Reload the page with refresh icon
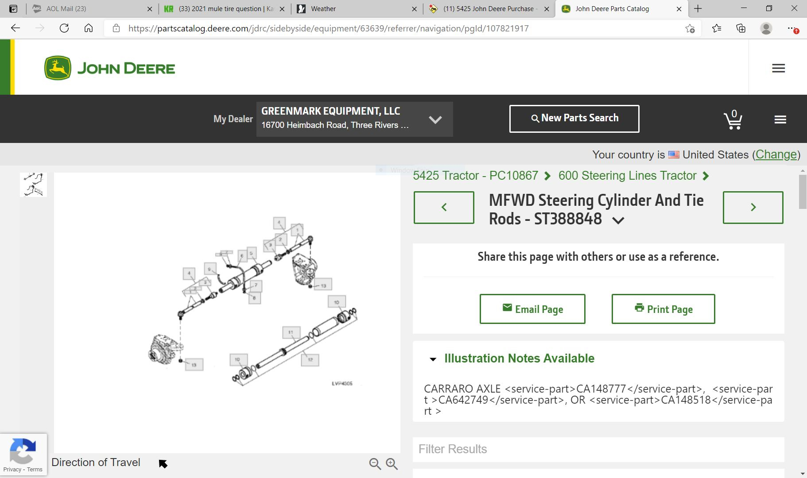807x478 pixels. (x=64, y=28)
